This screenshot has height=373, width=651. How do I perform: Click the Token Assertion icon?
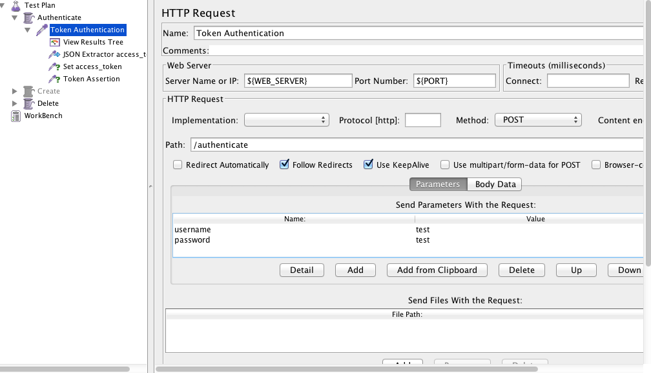(x=55, y=79)
